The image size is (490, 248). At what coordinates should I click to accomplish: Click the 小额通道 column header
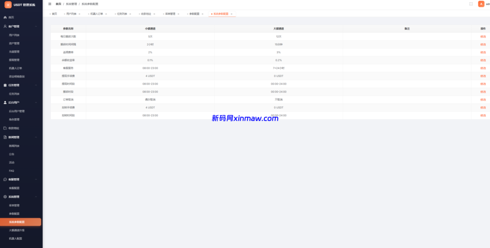pos(150,29)
